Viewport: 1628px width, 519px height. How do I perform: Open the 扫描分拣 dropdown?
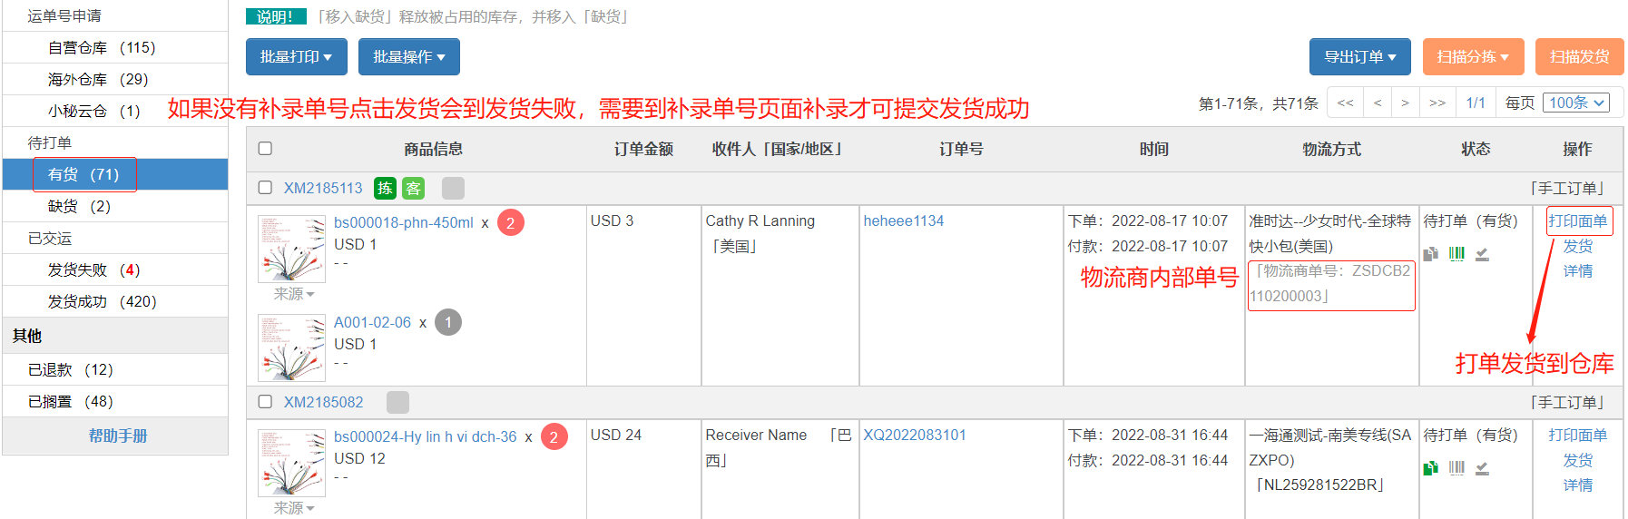(x=1472, y=56)
